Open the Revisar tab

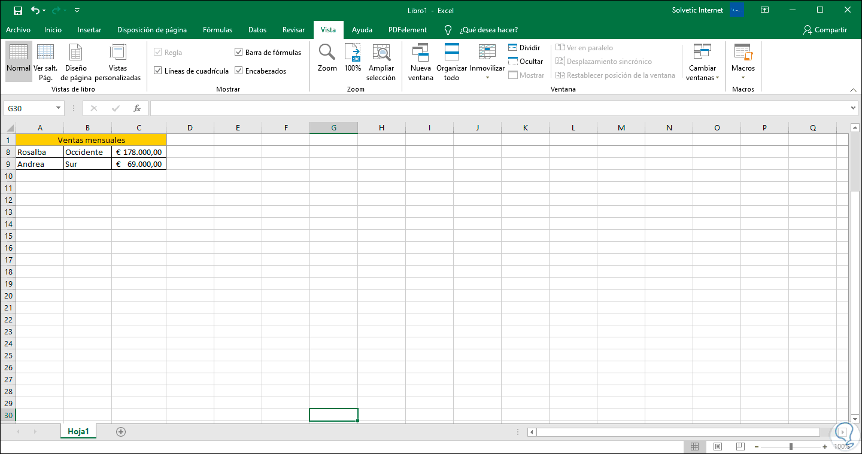click(294, 30)
